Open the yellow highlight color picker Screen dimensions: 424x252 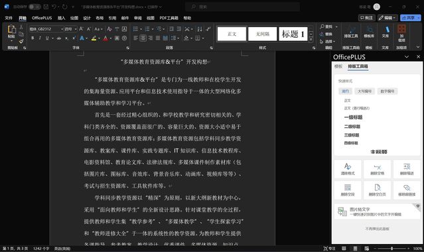99,38
